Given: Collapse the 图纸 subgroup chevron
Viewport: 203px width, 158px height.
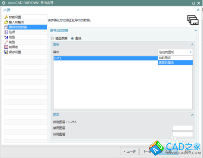Looking at the screenshot, I should (x=192, y=44).
